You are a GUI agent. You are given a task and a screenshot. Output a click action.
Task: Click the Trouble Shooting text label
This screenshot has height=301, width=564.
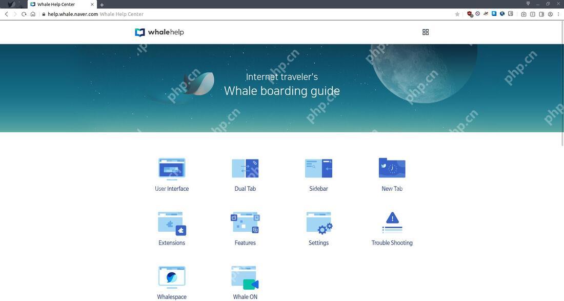point(392,243)
